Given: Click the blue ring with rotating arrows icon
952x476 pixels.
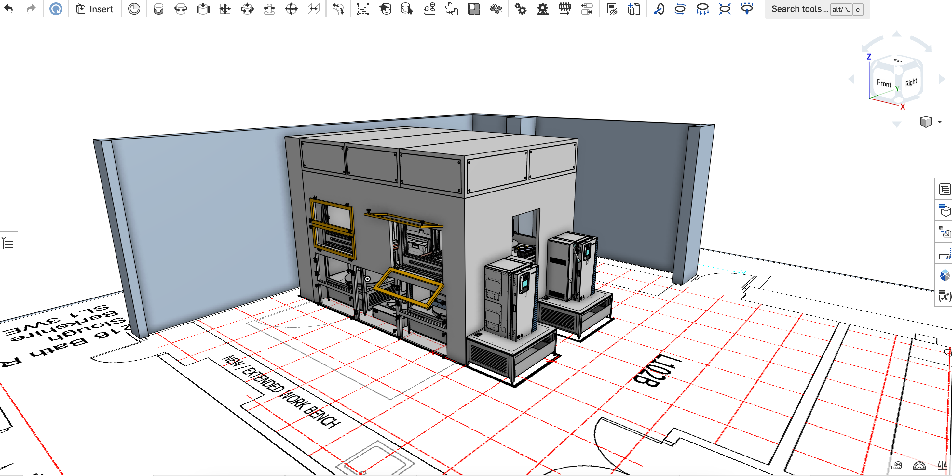Looking at the screenshot, I should (x=680, y=9).
